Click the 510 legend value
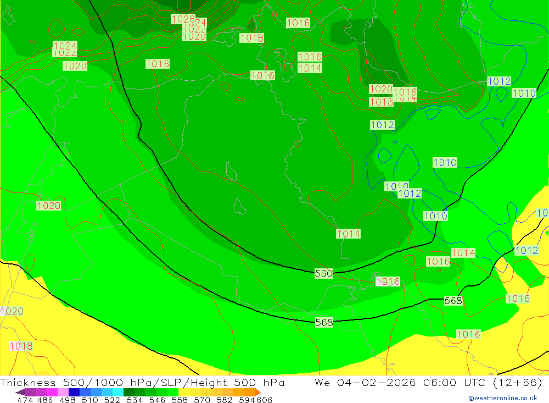Screen dimensions: 549x403 89,400
